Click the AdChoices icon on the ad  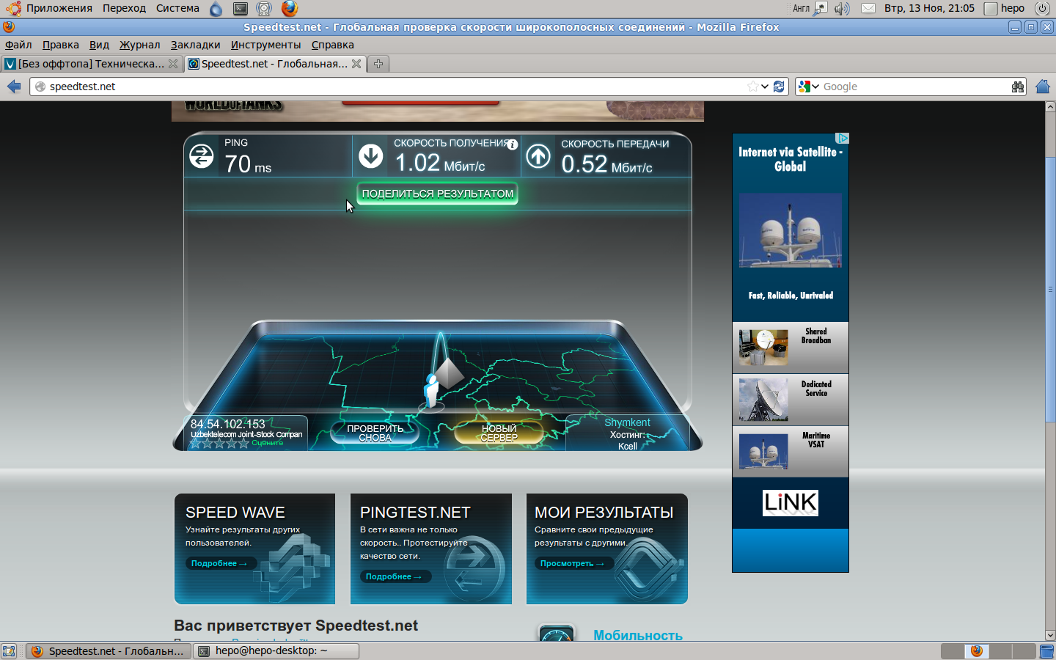[843, 138]
